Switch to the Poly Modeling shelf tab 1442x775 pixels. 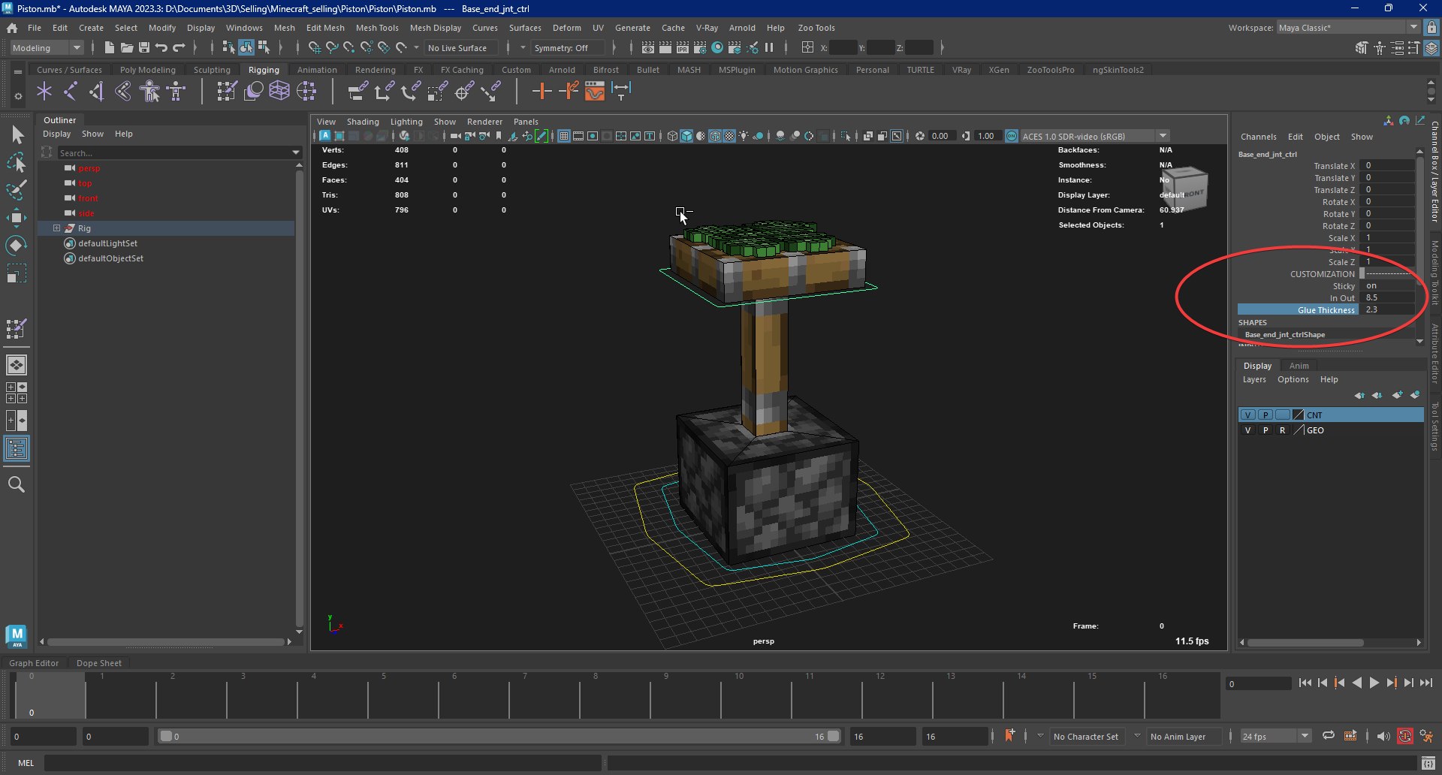[x=148, y=70]
